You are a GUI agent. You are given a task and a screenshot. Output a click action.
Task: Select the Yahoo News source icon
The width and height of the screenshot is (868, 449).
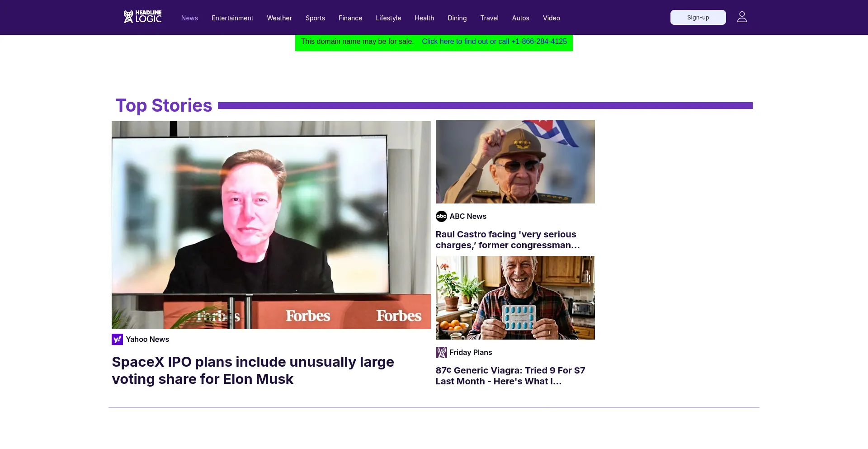117,339
